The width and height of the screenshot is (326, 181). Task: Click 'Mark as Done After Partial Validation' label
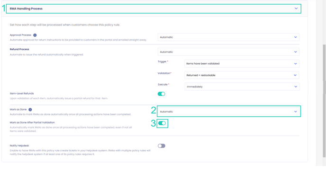(32, 122)
